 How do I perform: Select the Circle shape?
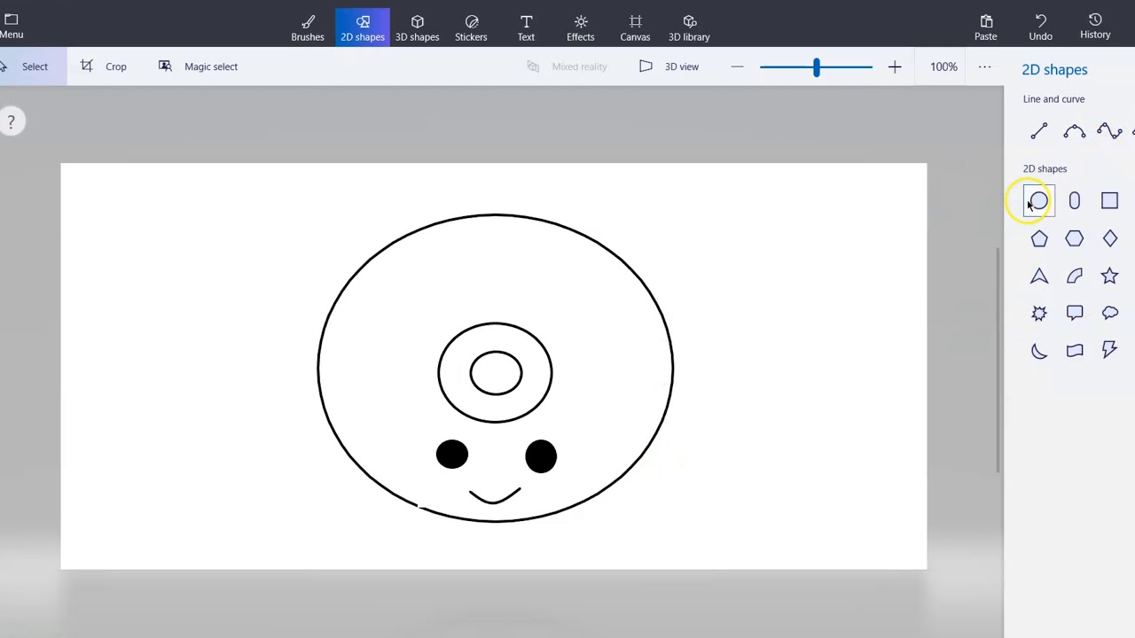1039,201
